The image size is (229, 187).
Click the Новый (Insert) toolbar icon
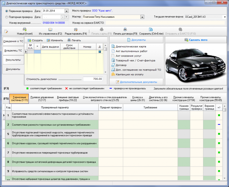coord(25,29)
